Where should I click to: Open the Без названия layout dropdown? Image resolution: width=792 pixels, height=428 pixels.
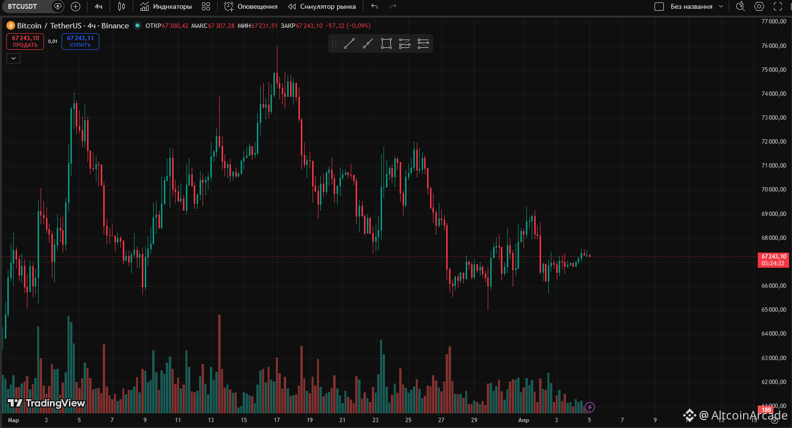coord(697,6)
